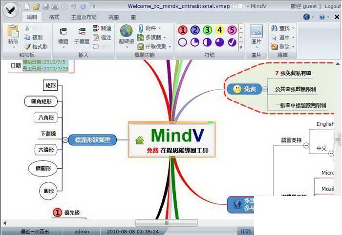Create a new document with the blank page icon

click(27, 6)
